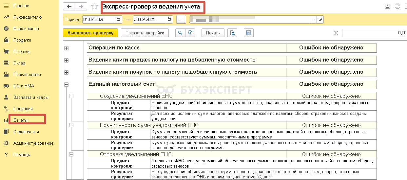Collapse the Создание уведомлений ЕНС group
The height and width of the screenshot is (180, 407).
71,96
